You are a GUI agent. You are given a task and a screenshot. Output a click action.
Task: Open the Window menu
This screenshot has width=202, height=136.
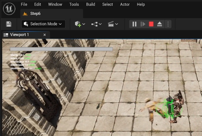[55, 5]
